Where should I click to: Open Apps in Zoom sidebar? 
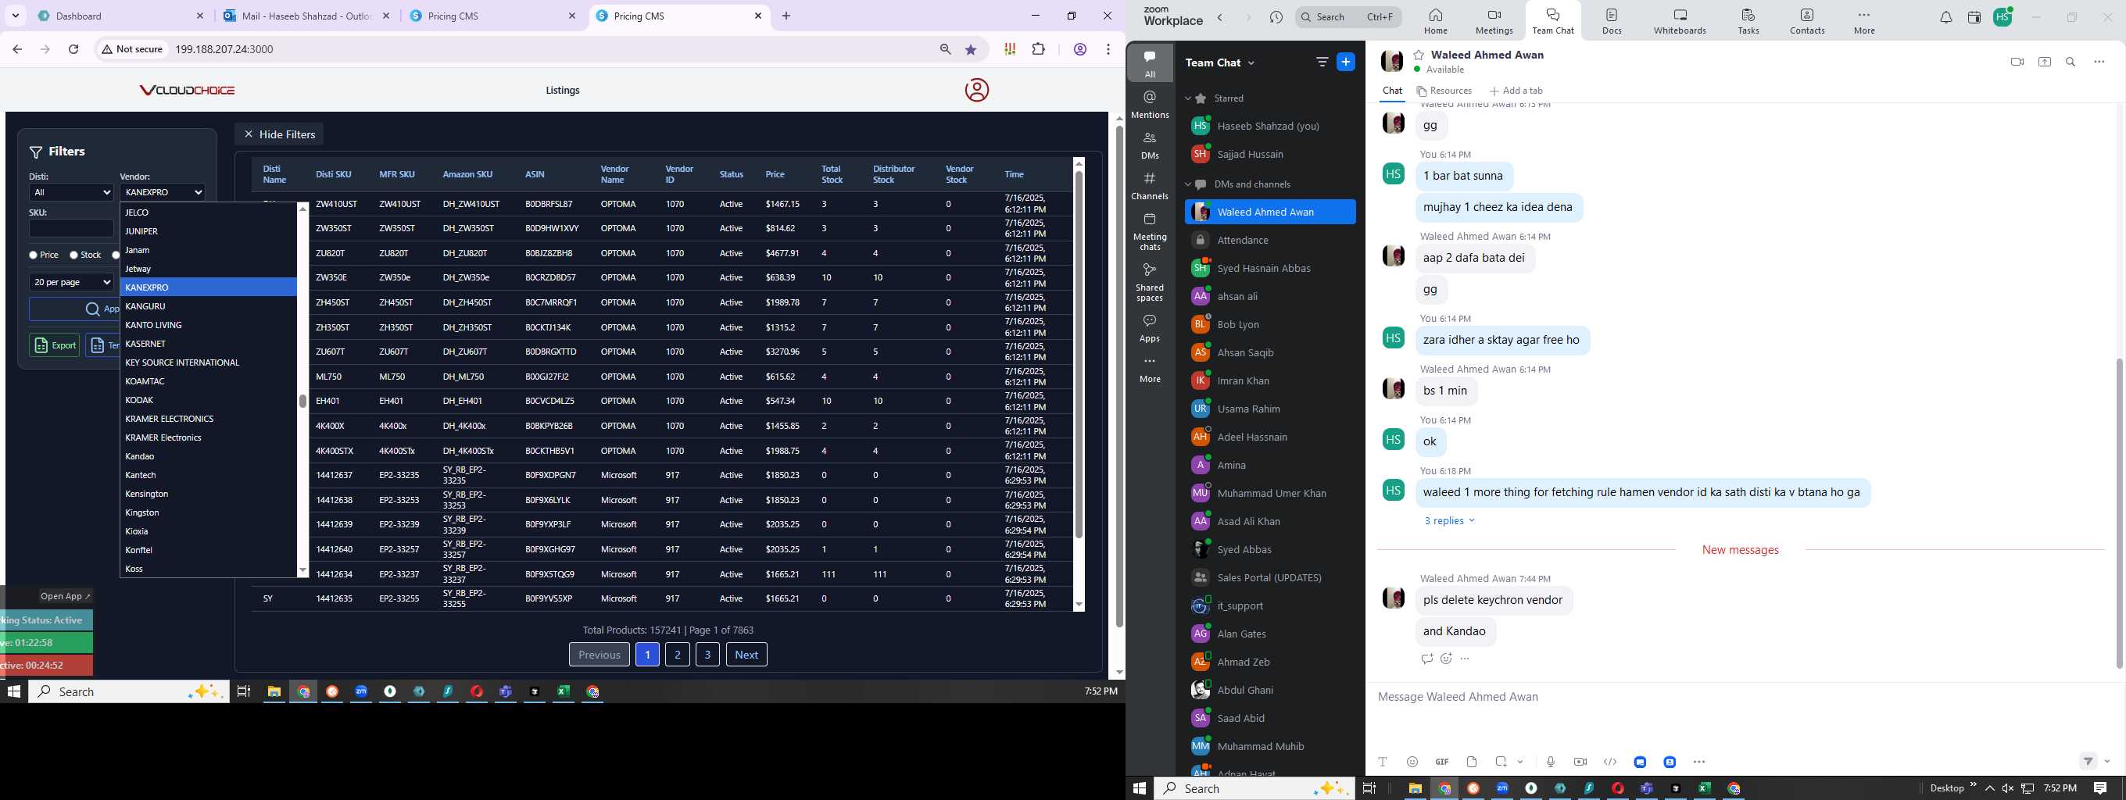pos(1150,327)
